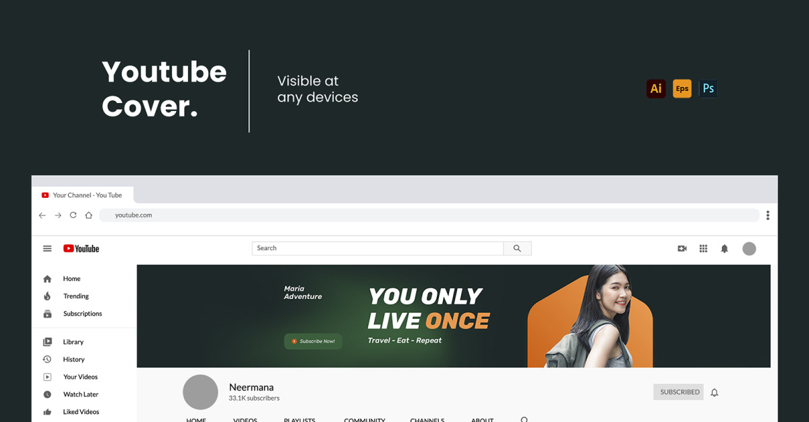
Task: View your History
Action: pyautogui.click(x=72, y=359)
